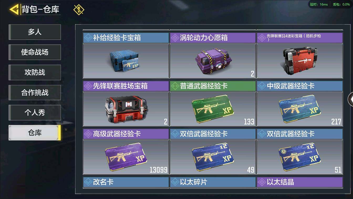Click the 改名卡 item header
353x199 pixels.
(x=126, y=182)
